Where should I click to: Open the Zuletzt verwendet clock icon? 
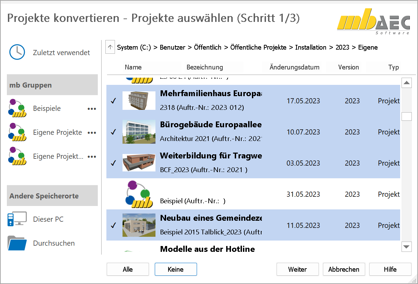(x=17, y=52)
